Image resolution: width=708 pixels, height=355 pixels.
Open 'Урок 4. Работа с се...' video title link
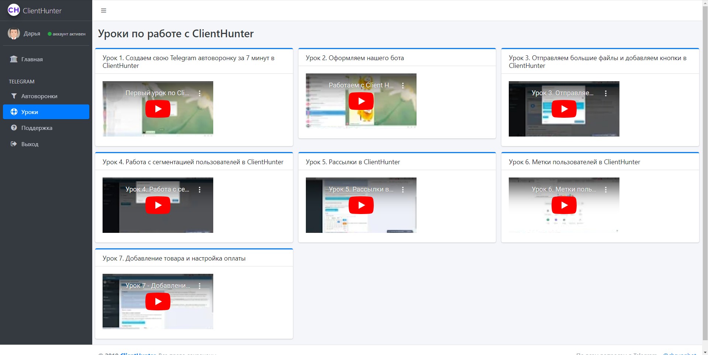(x=157, y=189)
